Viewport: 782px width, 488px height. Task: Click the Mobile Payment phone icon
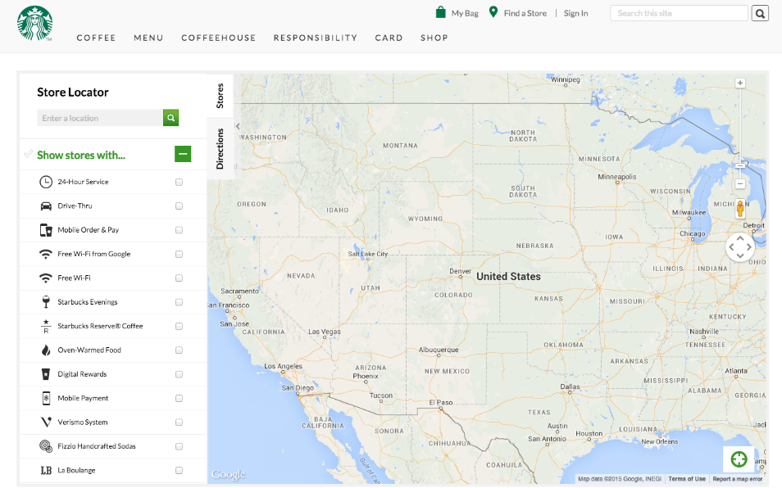click(x=46, y=398)
